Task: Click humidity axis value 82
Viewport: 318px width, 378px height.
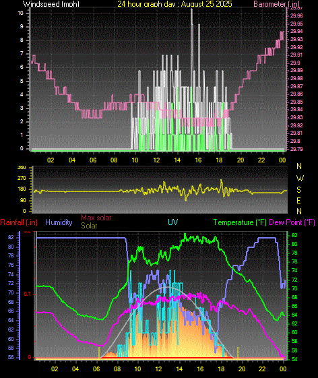Action: [11, 237]
